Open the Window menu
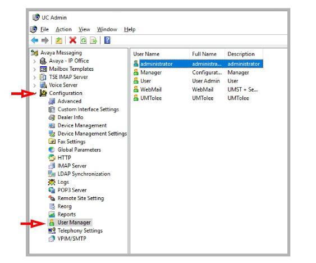316x263 pixels. click(107, 29)
